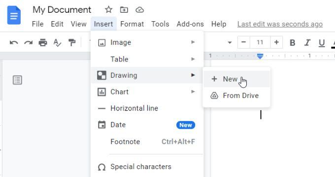Open the Format menu
The image size is (335, 177).
(x=132, y=24)
